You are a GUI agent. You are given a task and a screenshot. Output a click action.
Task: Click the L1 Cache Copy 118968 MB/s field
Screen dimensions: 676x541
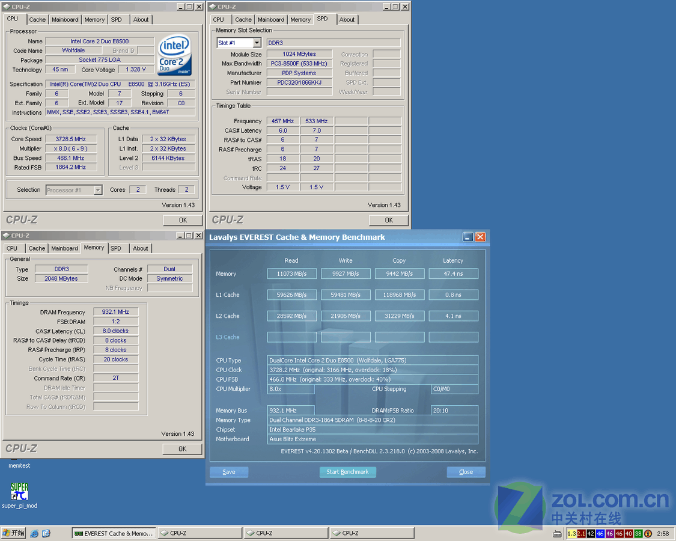[x=400, y=295]
